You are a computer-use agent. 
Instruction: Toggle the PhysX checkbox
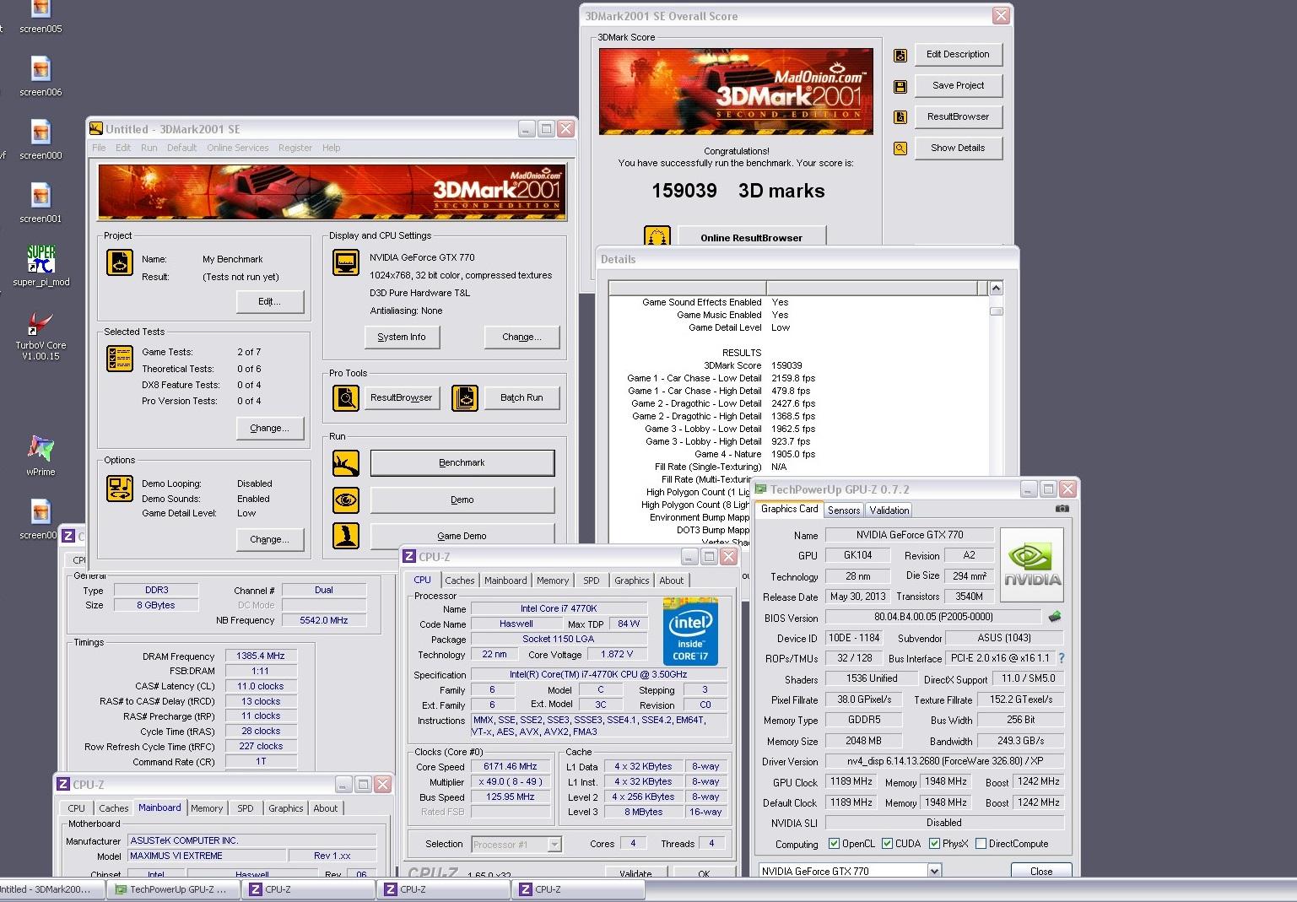coord(934,843)
